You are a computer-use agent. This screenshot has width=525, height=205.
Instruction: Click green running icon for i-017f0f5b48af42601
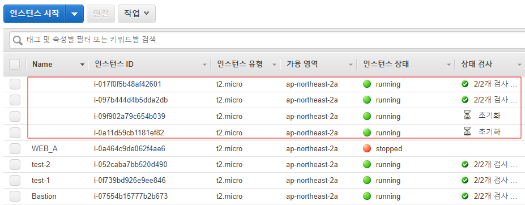367,84
